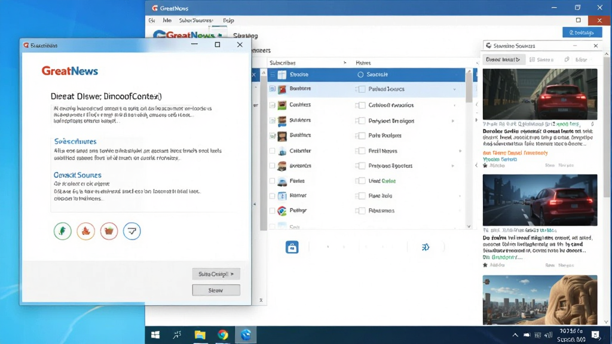
Task: Click the Suta Cnirgll button in the dialog
Action: coord(216,274)
